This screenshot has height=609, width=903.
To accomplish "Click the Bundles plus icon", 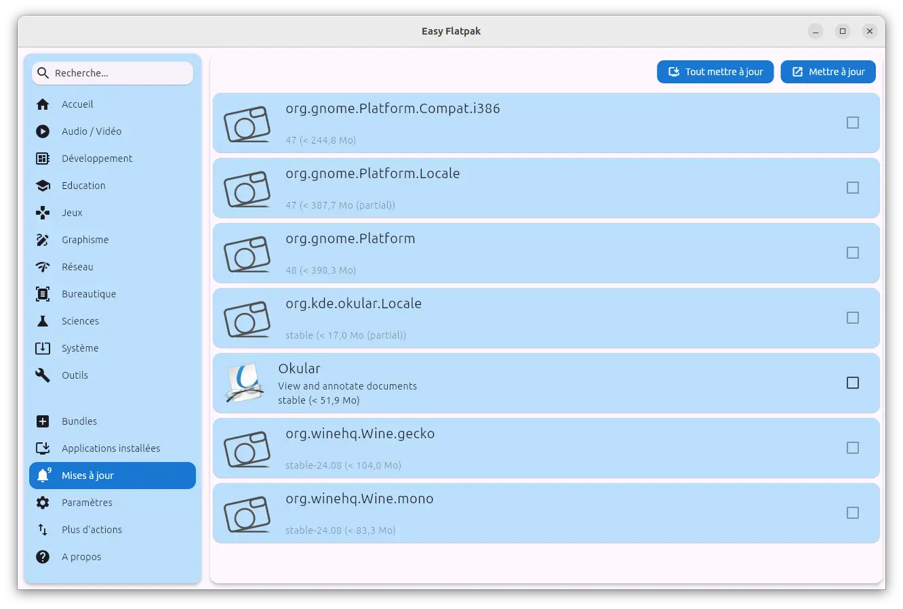I will pos(43,421).
